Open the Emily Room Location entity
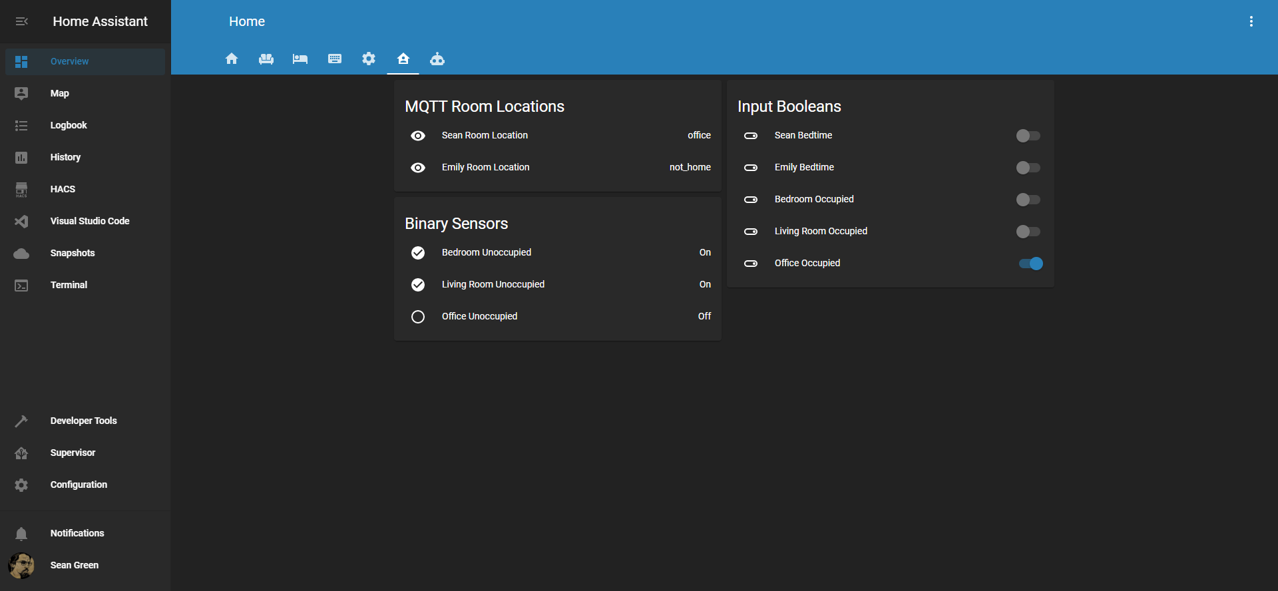The height and width of the screenshot is (591, 1278). click(558, 168)
